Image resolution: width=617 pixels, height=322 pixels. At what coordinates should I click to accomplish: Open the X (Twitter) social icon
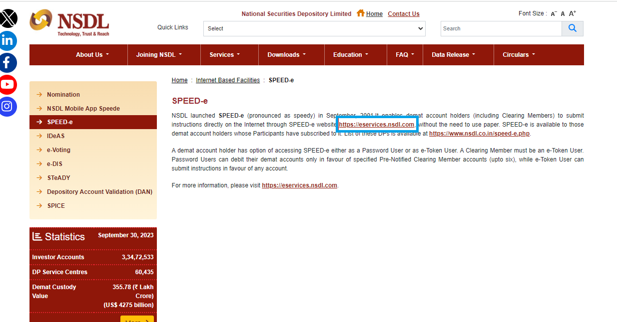pos(8,19)
